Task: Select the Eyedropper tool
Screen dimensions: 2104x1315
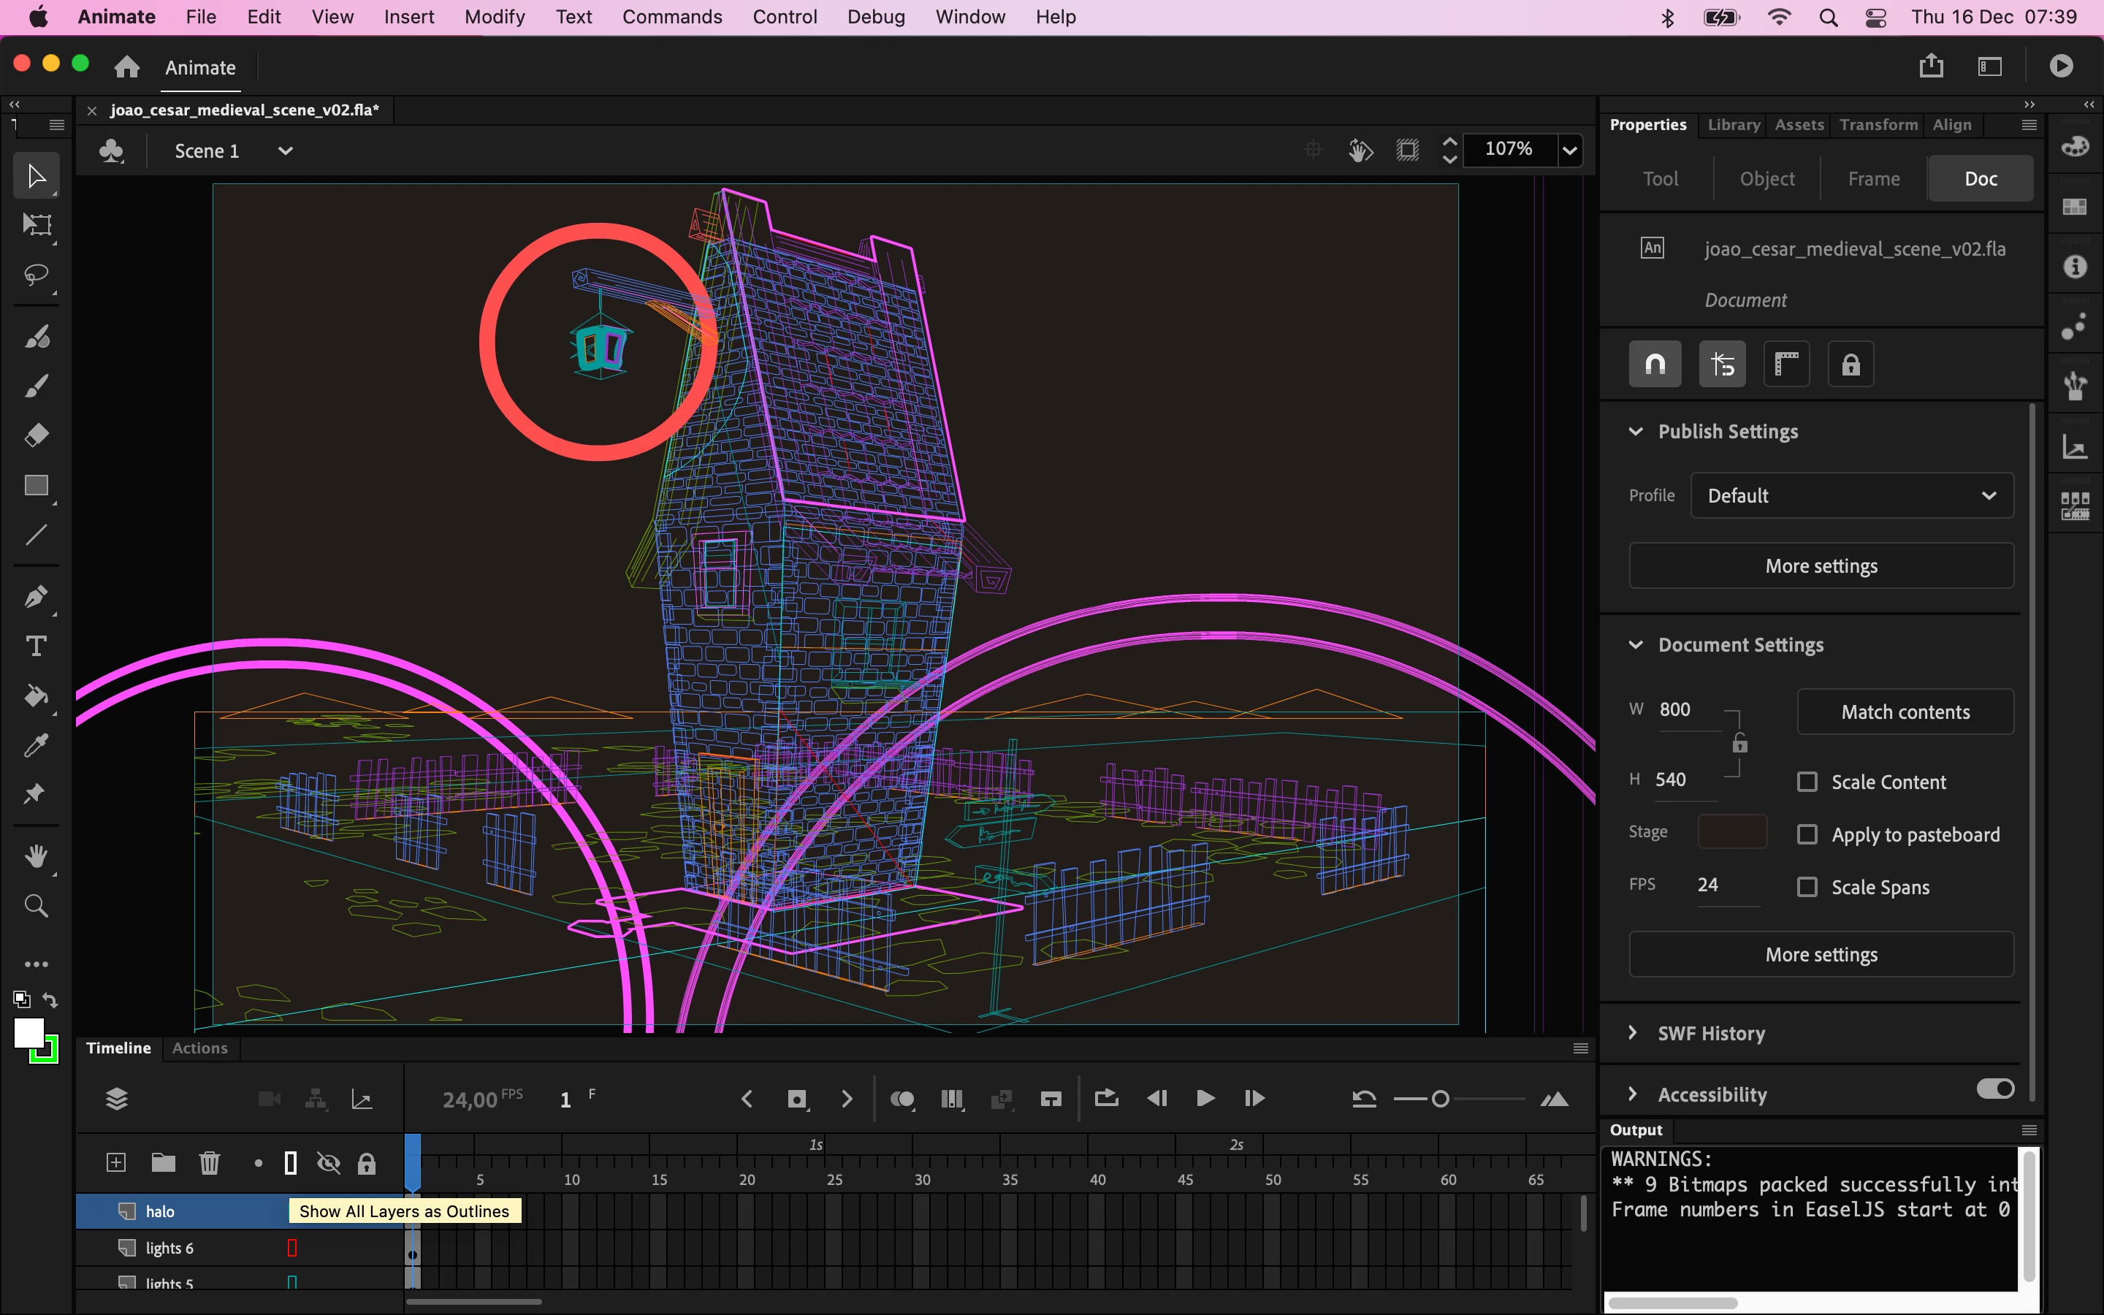Action: pyautogui.click(x=36, y=745)
